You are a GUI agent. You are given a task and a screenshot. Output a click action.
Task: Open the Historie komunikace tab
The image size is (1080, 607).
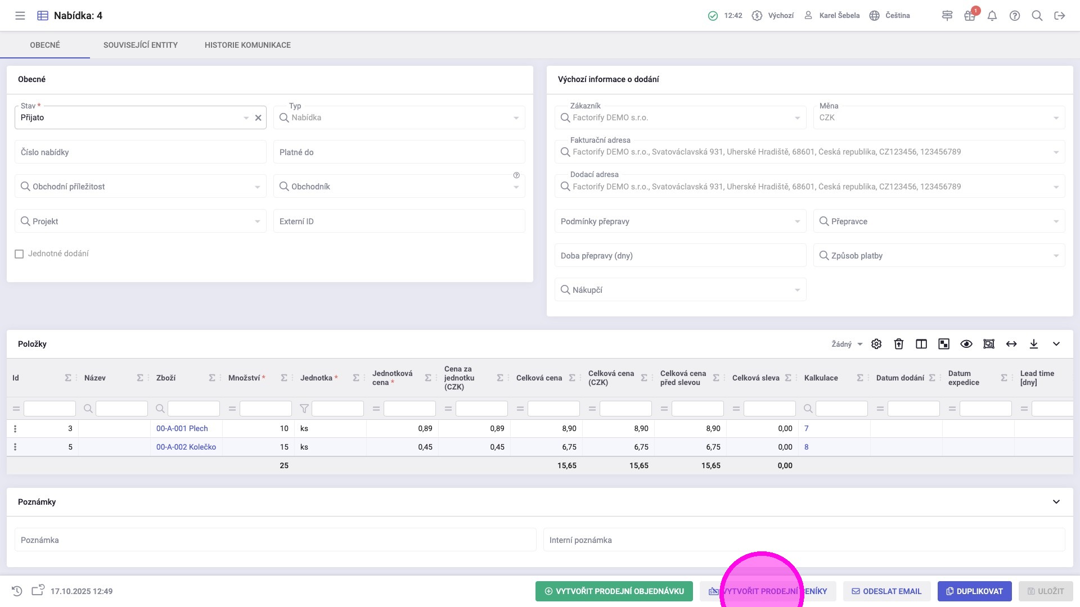[247, 45]
